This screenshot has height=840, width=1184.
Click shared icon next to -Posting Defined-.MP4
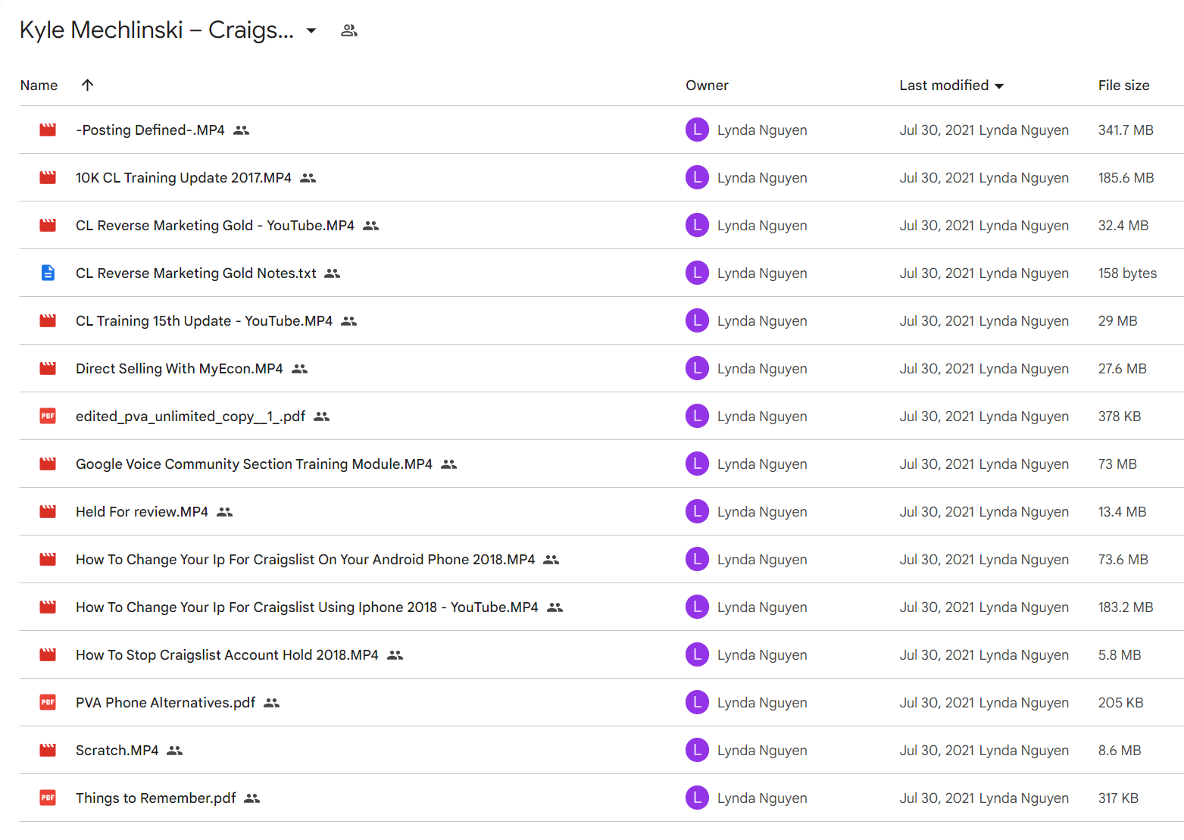point(241,130)
